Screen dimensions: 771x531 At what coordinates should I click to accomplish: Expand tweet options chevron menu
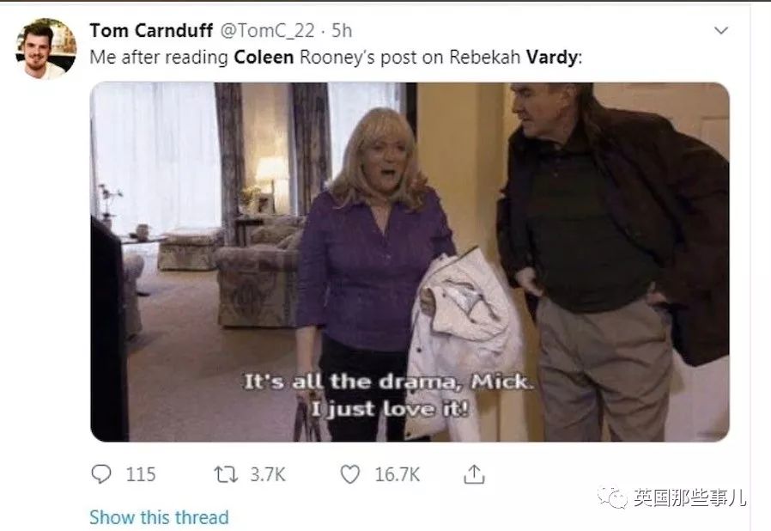point(721,31)
